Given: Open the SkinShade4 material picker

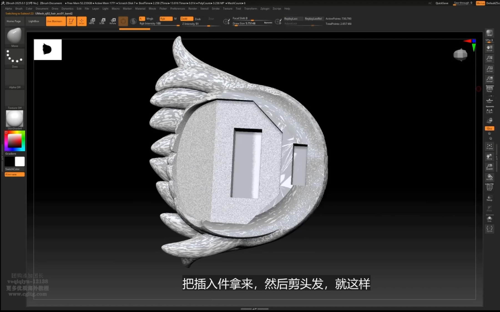Looking at the screenshot, I should pos(14,119).
